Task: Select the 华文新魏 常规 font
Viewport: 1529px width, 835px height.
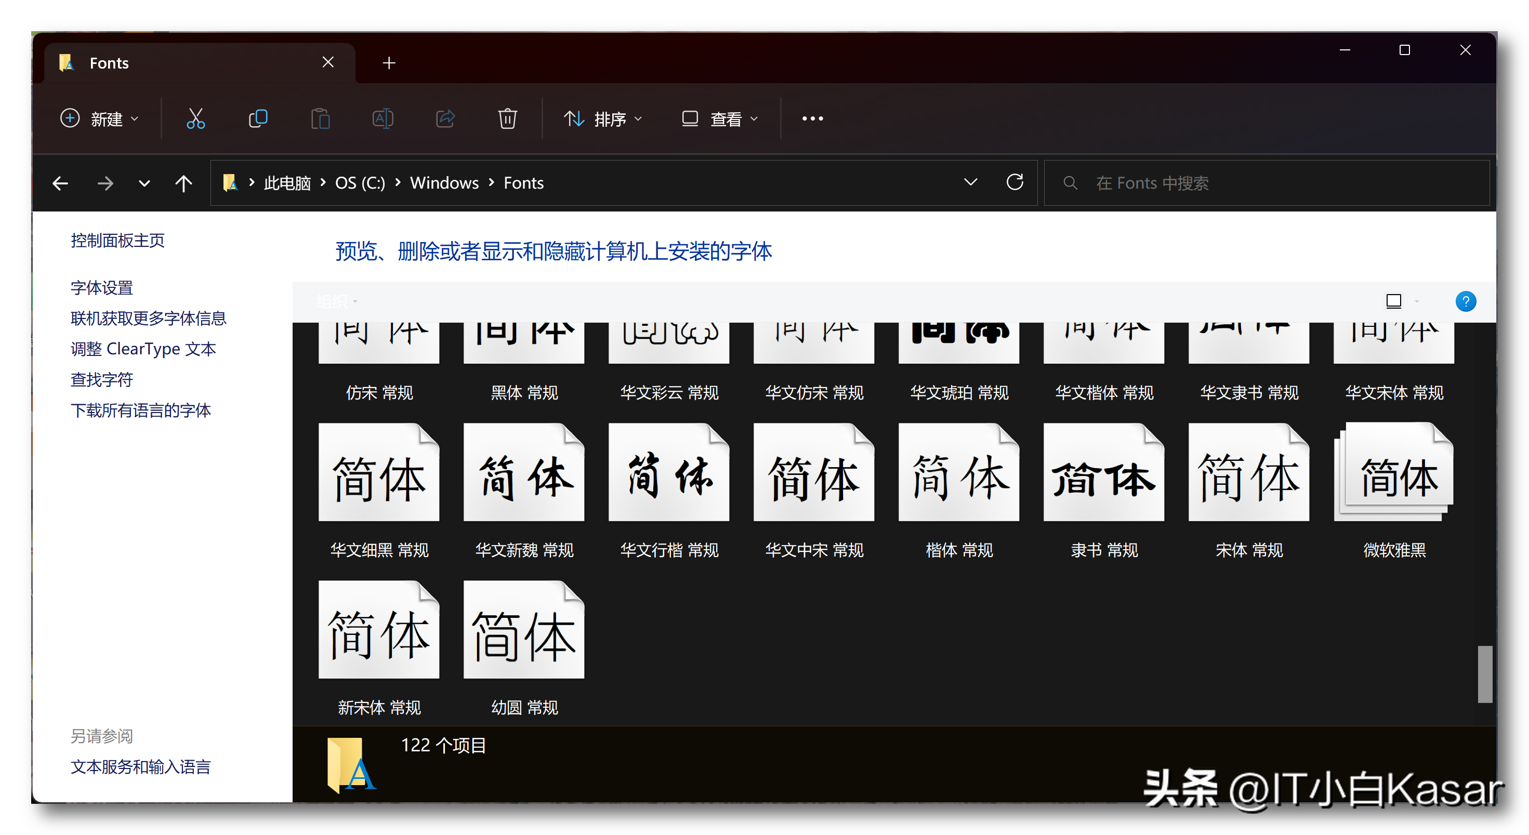Action: click(524, 492)
